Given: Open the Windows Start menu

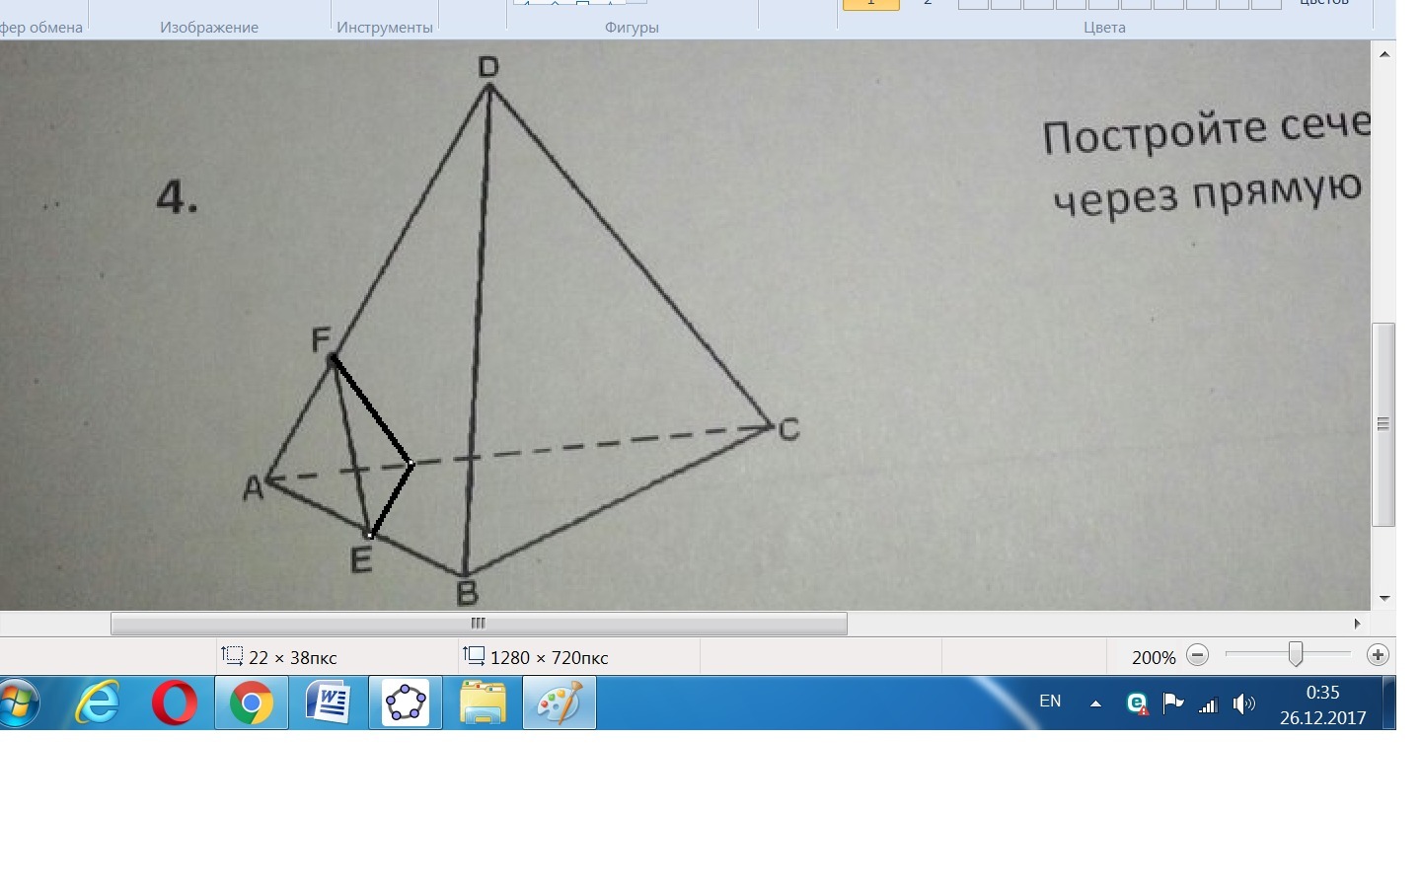Looking at the screenshot, I should pyautogui.click(x=18, y=703).
